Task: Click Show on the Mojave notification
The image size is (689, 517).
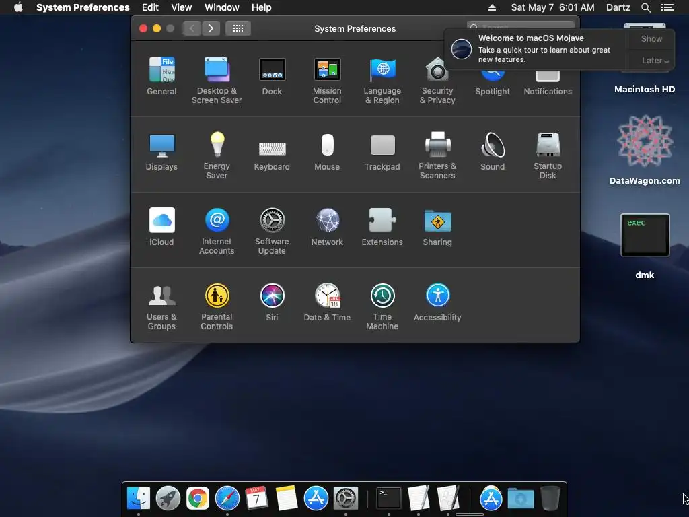Action: tap(651, 38)
